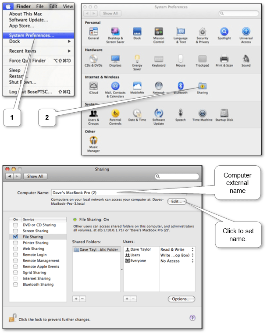This screenshot has width=267, height=334.
Task: Enable Remote Apple Events checkbox
Action: pyautogui.click(x=15, y=266)
